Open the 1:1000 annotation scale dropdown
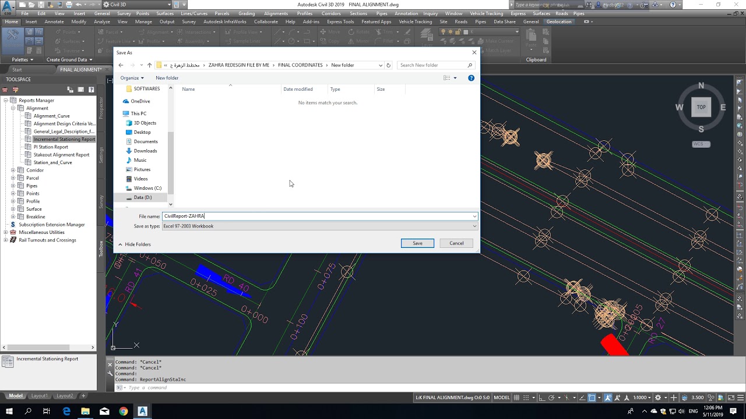This screenshot has height=419, width=746. (642, 397)
